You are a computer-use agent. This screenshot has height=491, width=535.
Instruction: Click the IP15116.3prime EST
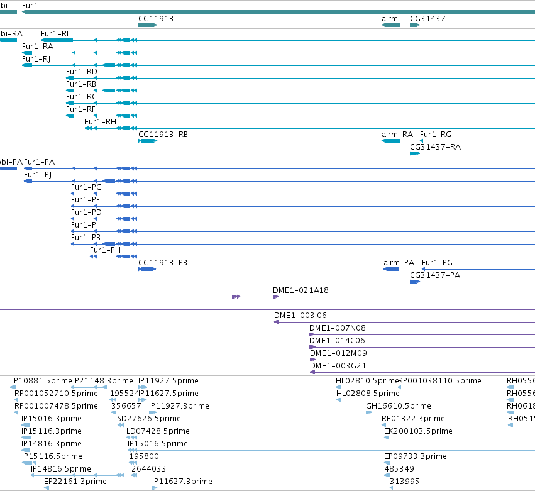click(x=26, y=438)
